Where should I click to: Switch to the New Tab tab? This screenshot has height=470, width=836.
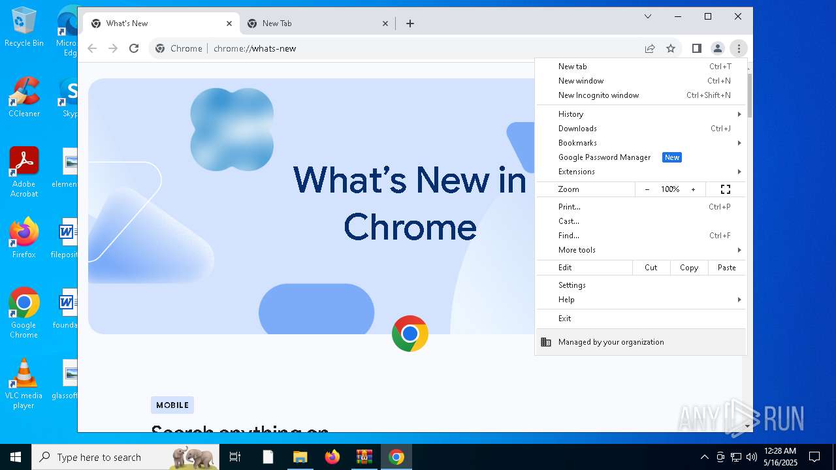317,23
